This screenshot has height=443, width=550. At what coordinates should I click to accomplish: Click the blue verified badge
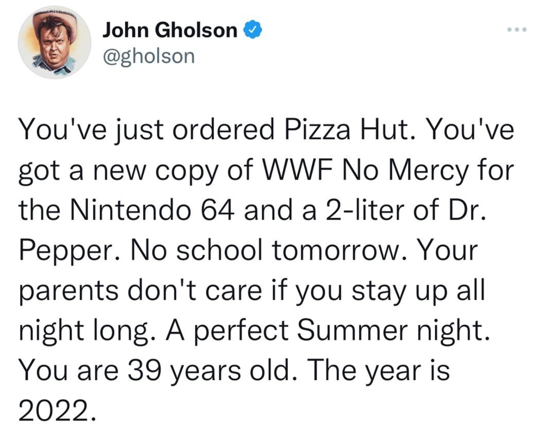point(253,31)
